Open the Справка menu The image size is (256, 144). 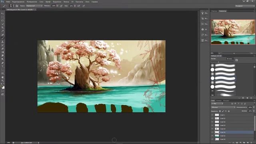click(x=94, y=2)
